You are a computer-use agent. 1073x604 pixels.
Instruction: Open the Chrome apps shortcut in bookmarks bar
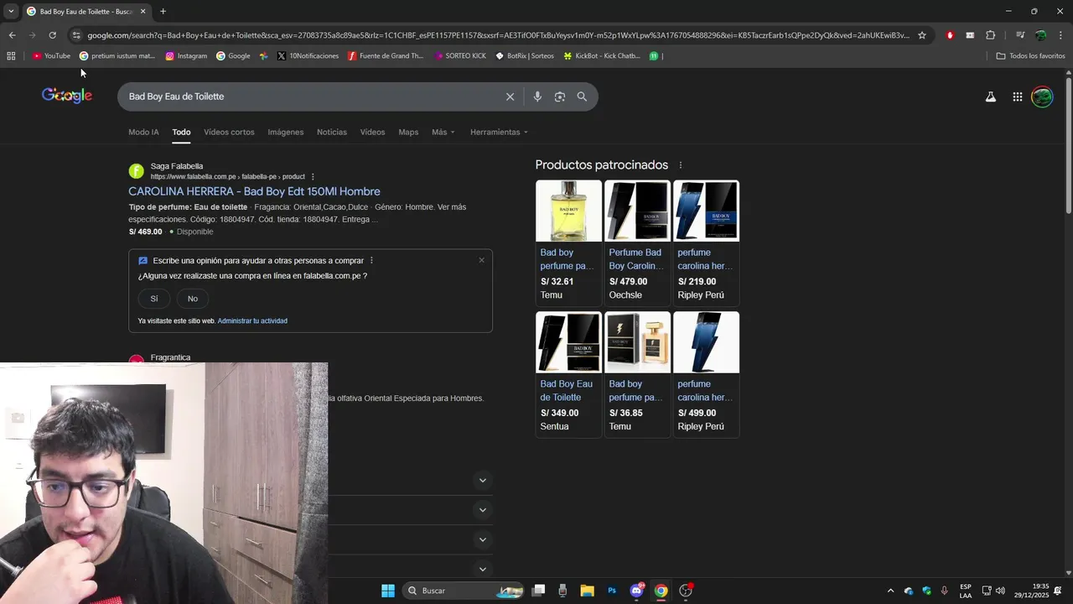click(x=11, y=56)
